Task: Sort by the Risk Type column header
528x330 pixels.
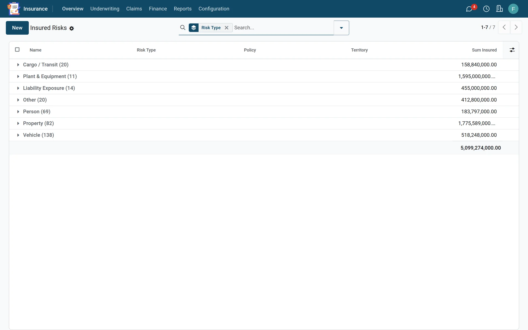Action: pos(146,50)
